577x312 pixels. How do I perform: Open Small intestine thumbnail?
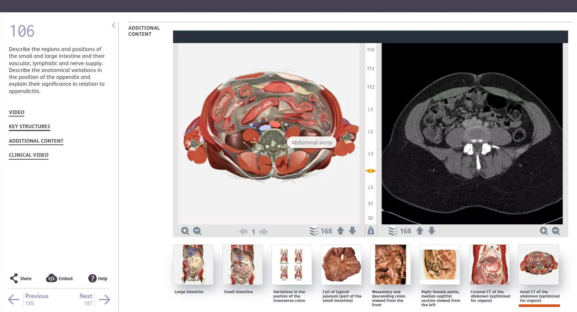pyautogui.click(x=243, y=265)
